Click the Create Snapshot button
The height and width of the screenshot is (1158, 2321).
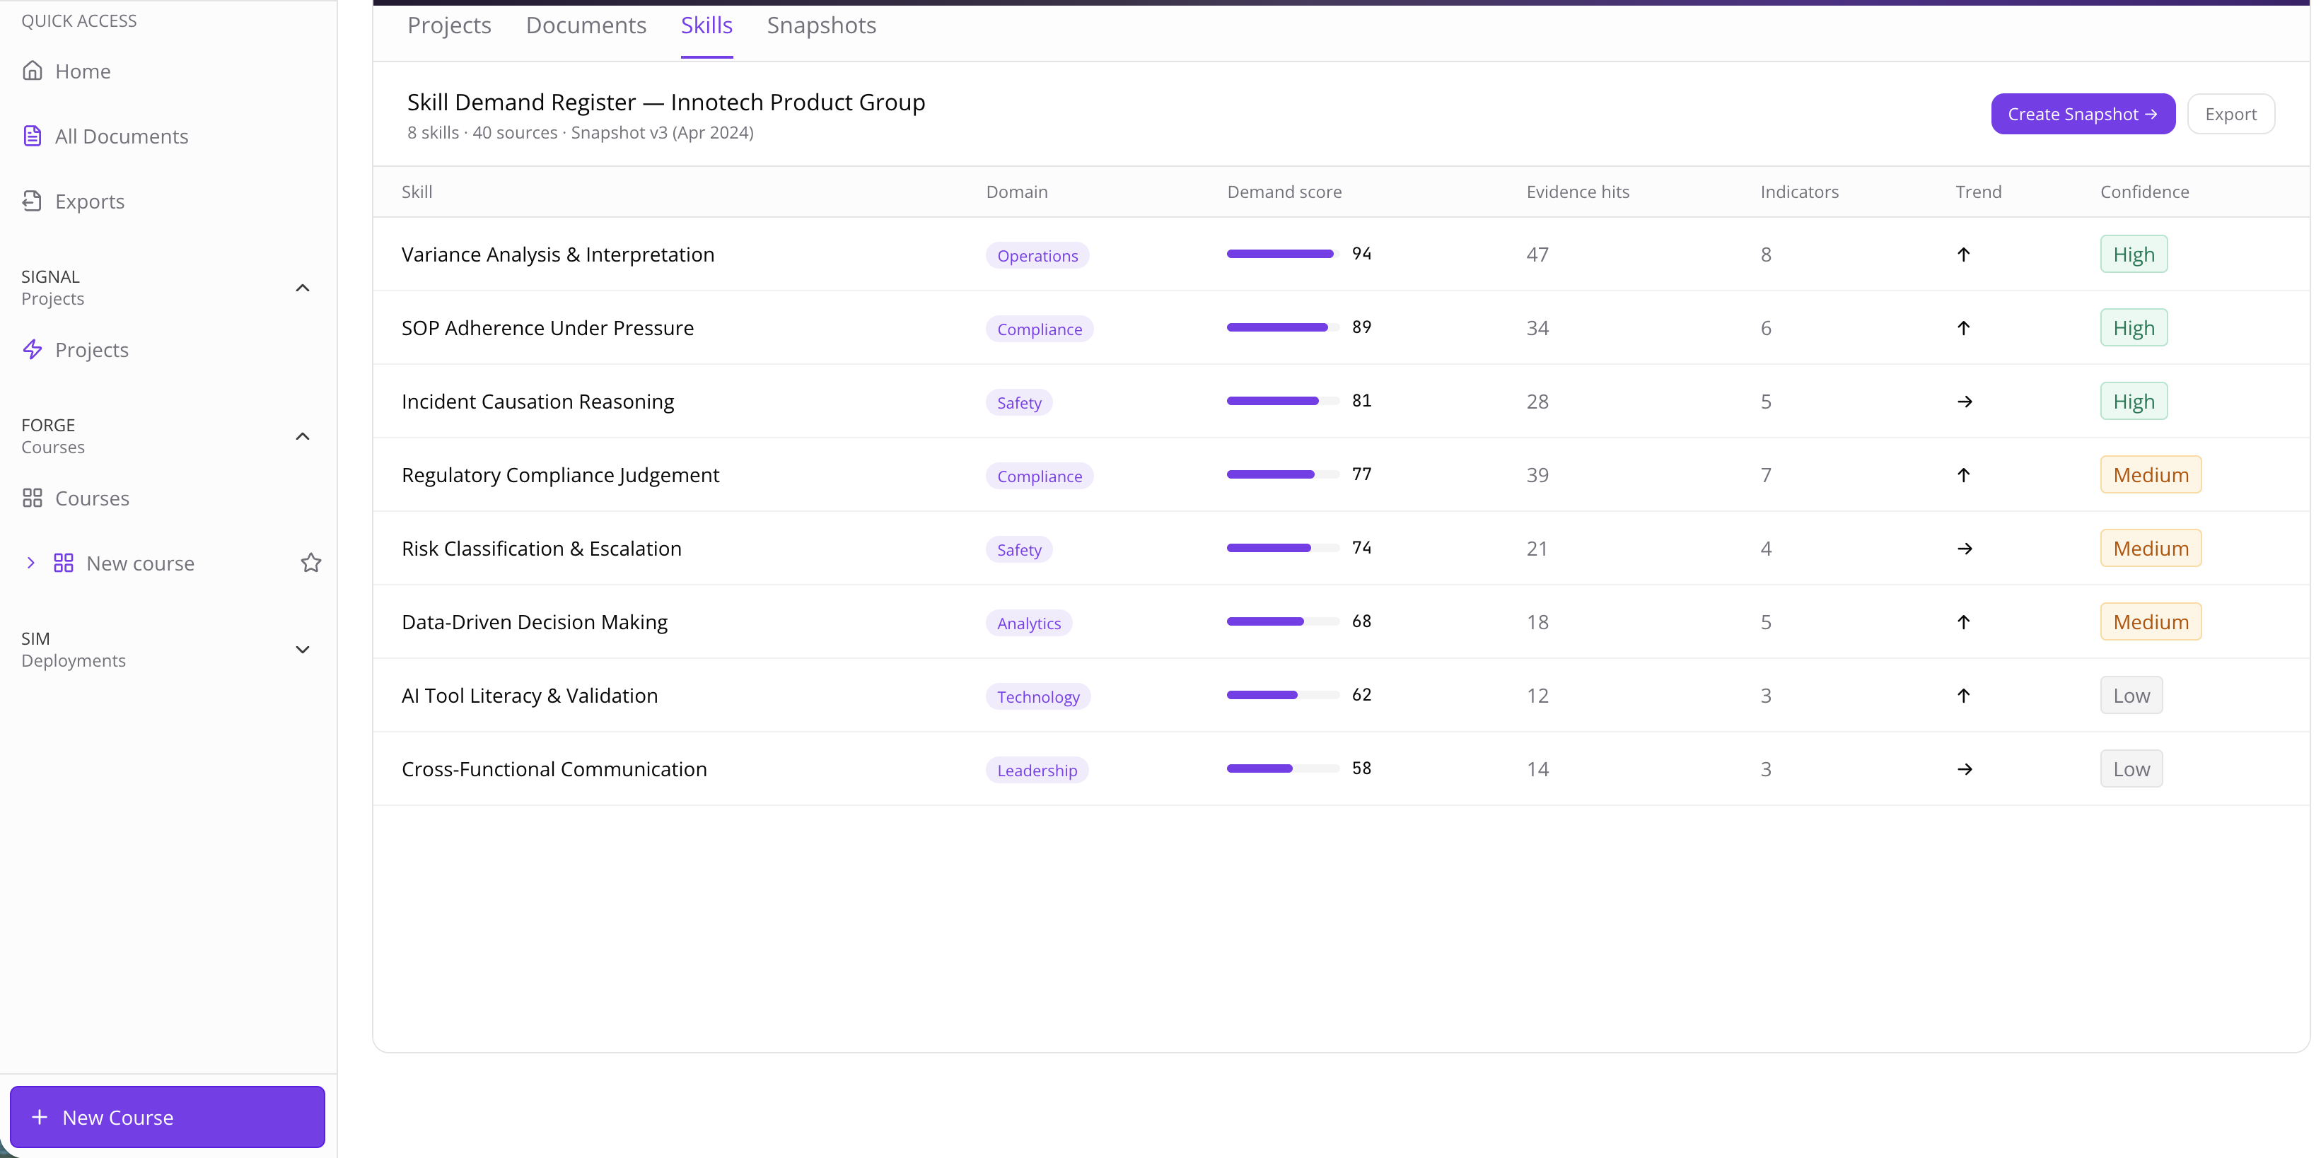click(x=2082, y=115)
